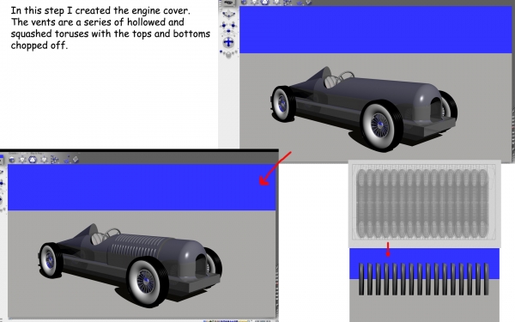515x322 pixels.
Task: Click the wireframe torus vents thumbnail
Action: (x=424, y=204)
